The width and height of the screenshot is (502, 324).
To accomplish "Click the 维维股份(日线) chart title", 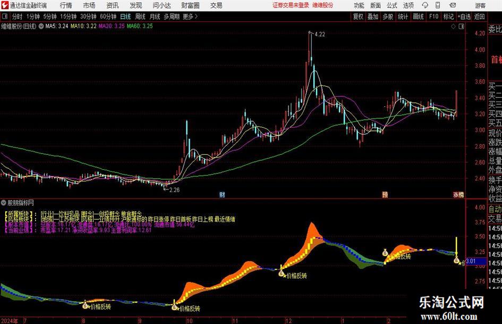I will 19,26.
